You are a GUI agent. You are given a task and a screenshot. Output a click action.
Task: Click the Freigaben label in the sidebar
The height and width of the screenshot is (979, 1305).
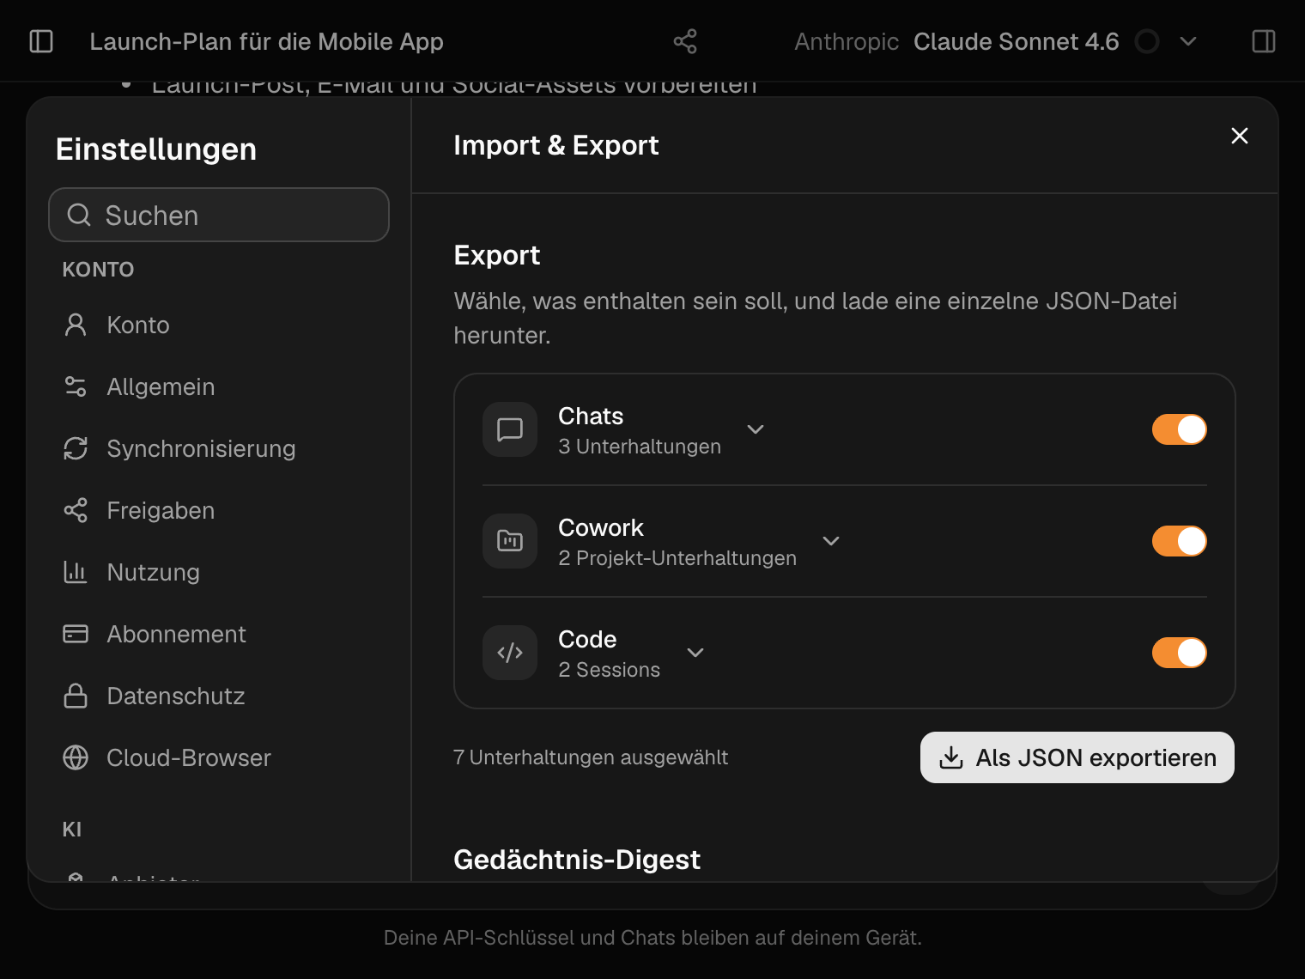coord(161,510)
